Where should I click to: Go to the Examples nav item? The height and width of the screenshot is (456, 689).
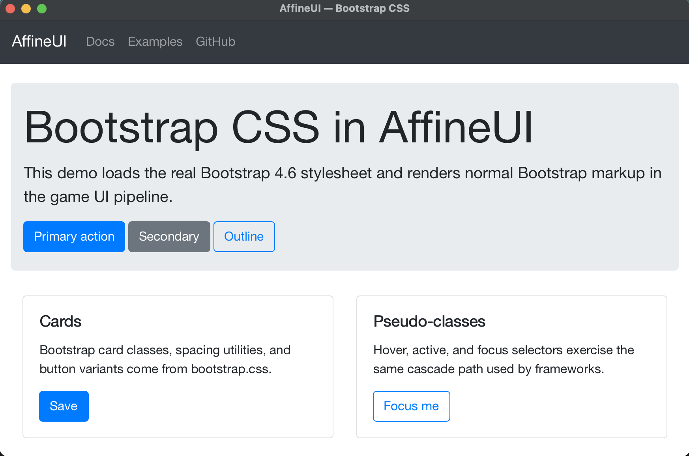(x=155, y=41)
